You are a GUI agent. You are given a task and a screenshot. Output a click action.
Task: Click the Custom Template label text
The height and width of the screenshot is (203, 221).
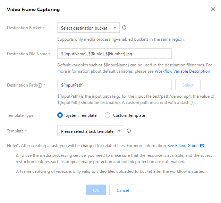pos(129,115)
